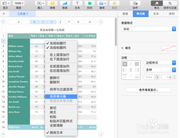Select the all borders option
180x138 pixels.
(x=137, y=64)
